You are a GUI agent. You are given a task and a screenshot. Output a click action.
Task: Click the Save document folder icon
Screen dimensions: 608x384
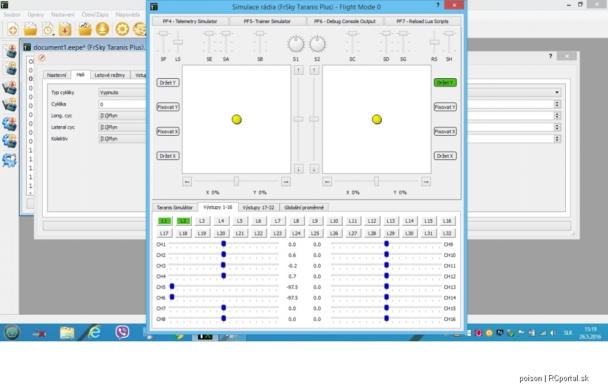coord(65,30)
